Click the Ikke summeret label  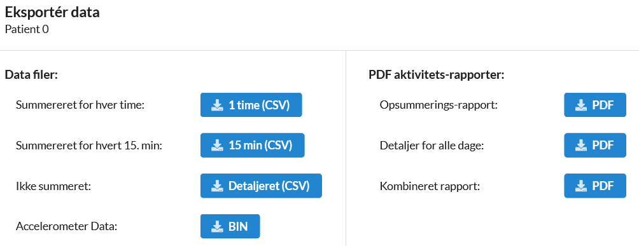(53, 186)
